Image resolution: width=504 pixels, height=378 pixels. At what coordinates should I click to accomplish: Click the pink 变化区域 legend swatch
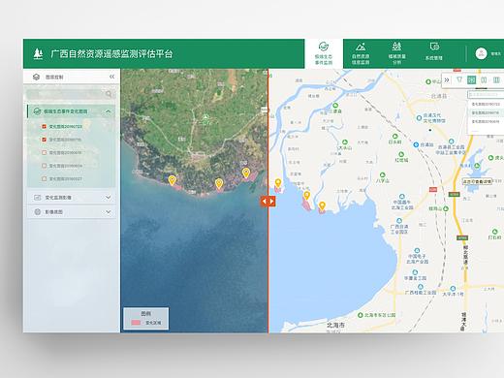point(136,323)
